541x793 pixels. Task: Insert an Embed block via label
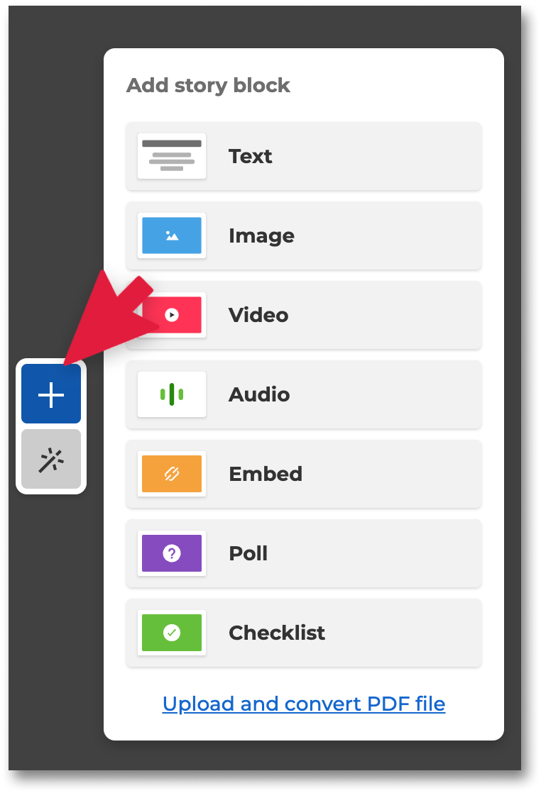266,474
